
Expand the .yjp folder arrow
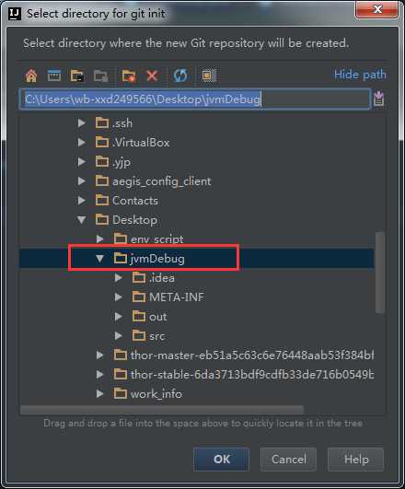pos(81,161)
